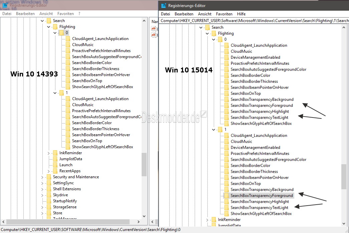This screenshot has width=349, height=233.
Task: Select ProactivePrefetchIntervalMinutes under key 1, left window
Action: pos(101,111)
